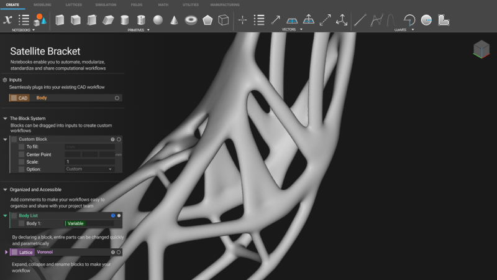Image resolution: width=497 pixels, height=280 pixels.
Task: Click the Body label in CAD input
Action: (x=42, y=98)
